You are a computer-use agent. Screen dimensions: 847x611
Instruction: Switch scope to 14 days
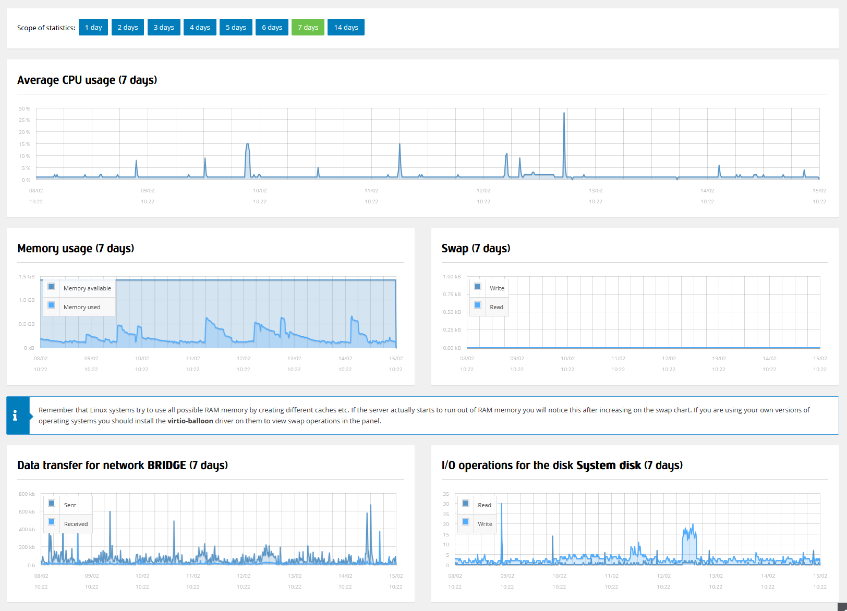[346, 27]
